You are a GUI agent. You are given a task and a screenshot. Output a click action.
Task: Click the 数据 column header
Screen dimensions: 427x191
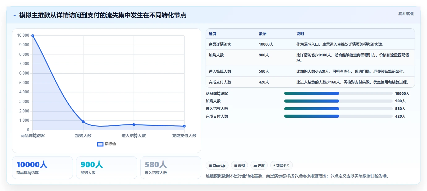263,34
